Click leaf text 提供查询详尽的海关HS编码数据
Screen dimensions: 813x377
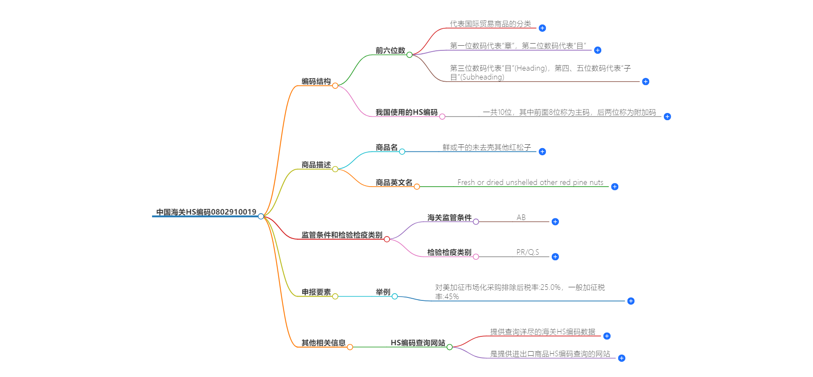click(543, 332)
